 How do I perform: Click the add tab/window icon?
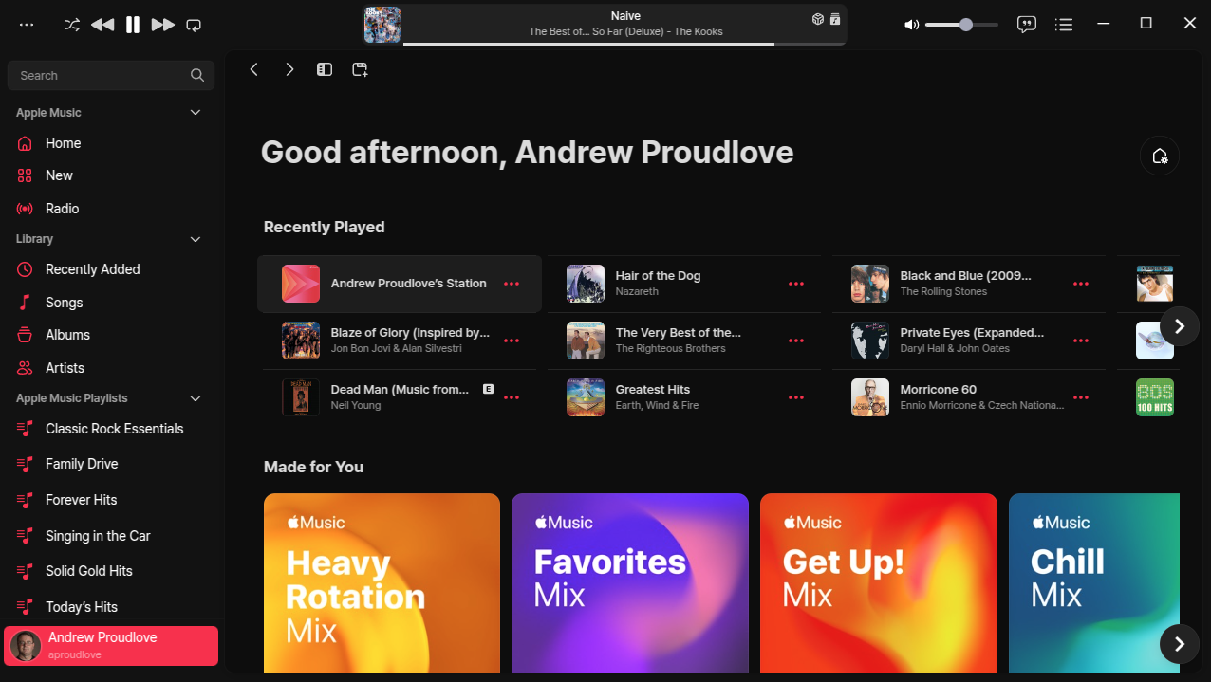(x=360, y=69)
